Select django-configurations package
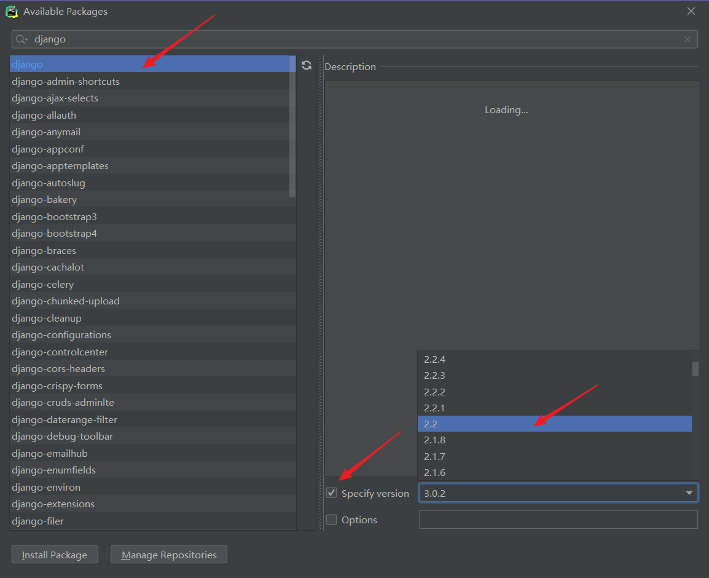The width and height of the screenshot is (709, 578). pos(152,335)
